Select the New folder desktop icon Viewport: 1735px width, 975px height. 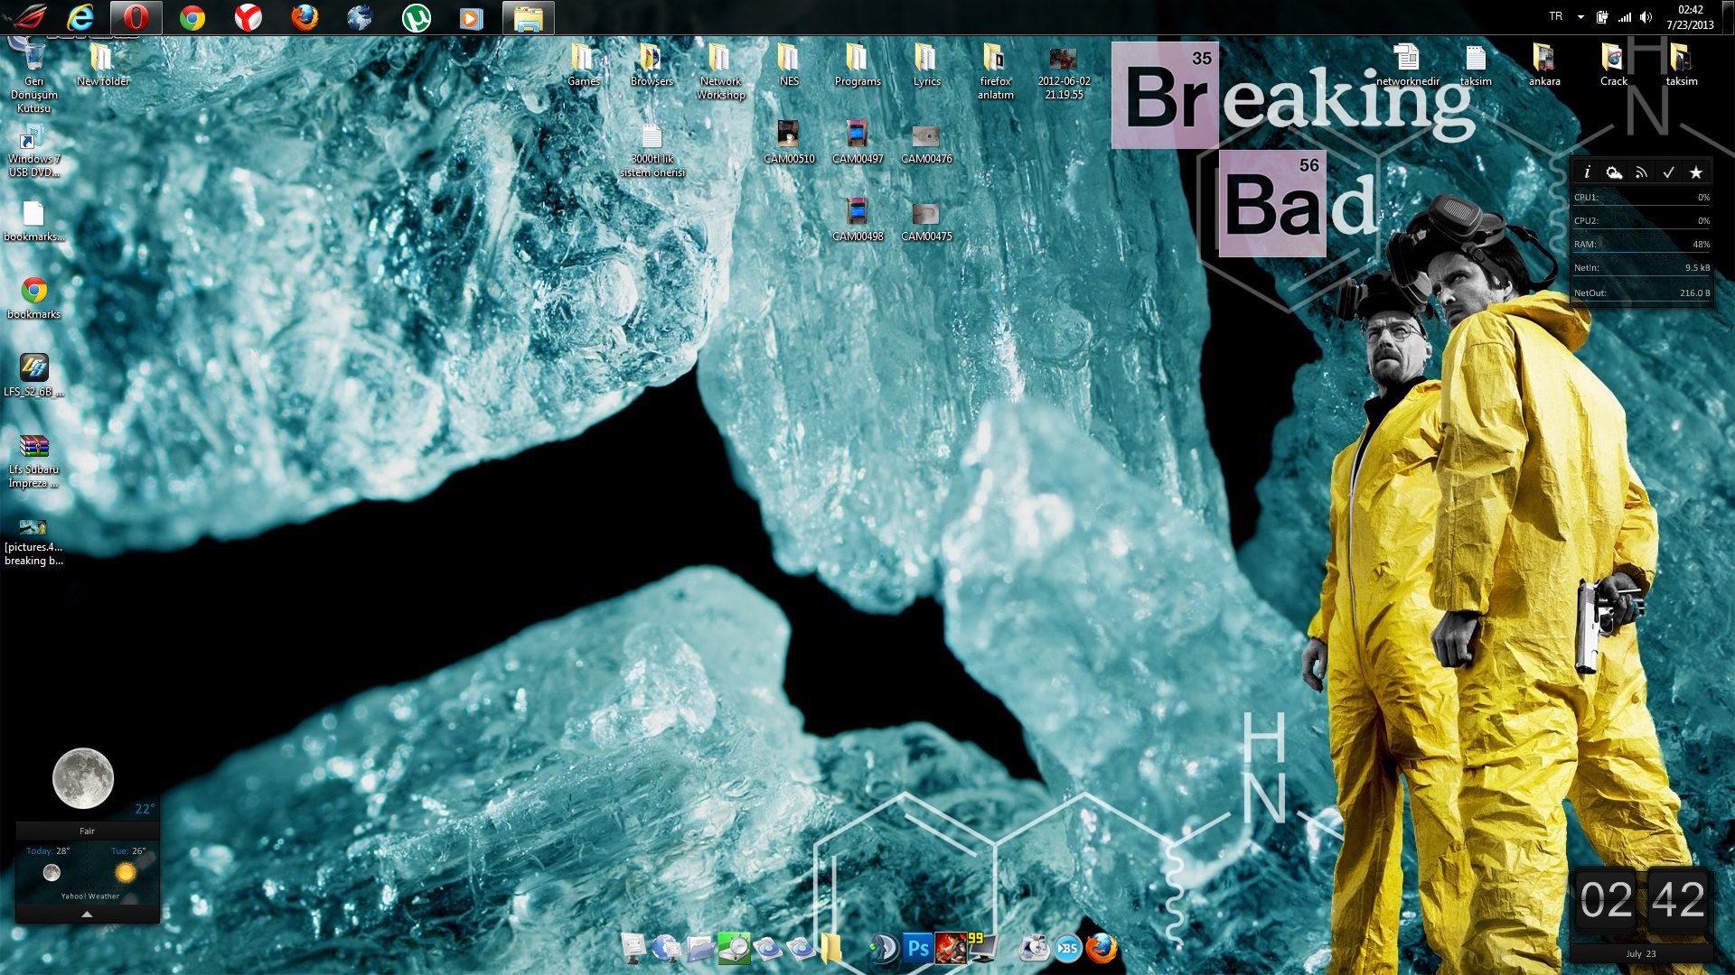tap(103, 65)
